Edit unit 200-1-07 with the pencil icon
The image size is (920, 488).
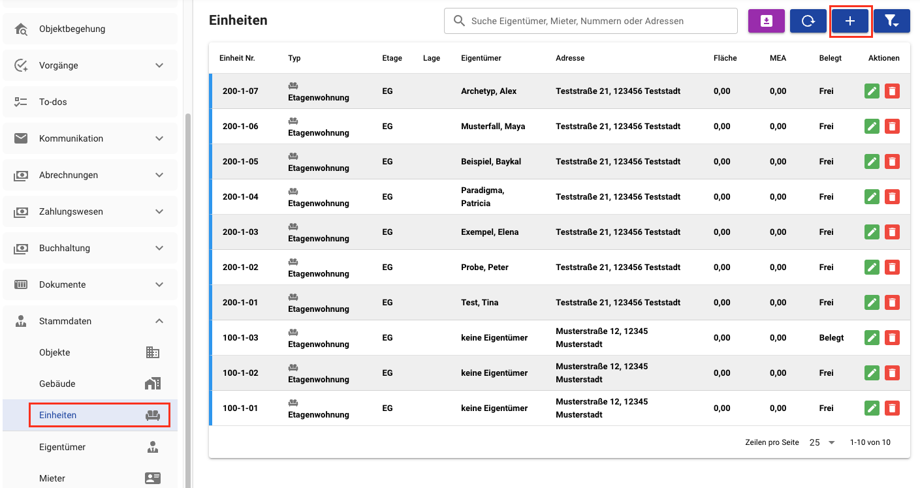coord(872,91)
